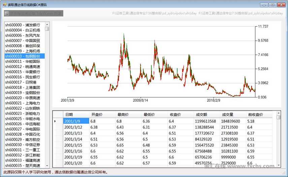Click the 开盘价 column header
Image resolution: width=288 pixels, height=177 pixels.
tap(102, 115)
